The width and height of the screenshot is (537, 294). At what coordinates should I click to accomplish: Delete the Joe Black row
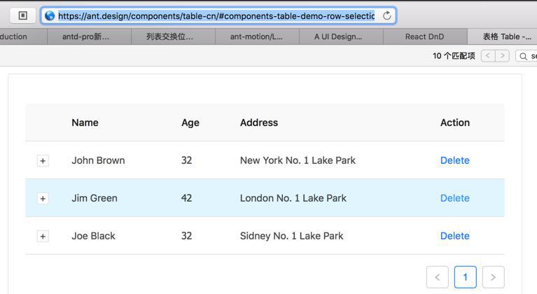click(x=454, y=236)
